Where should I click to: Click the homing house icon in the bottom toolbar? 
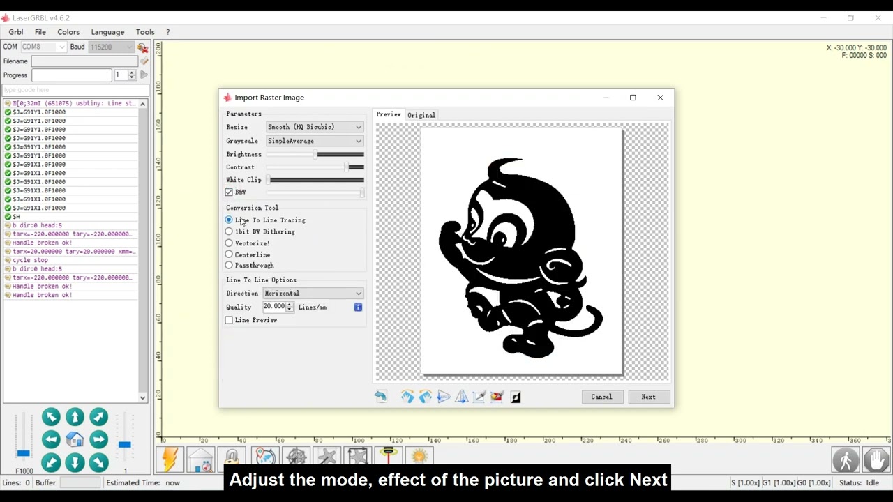click(x=201, y=459)
